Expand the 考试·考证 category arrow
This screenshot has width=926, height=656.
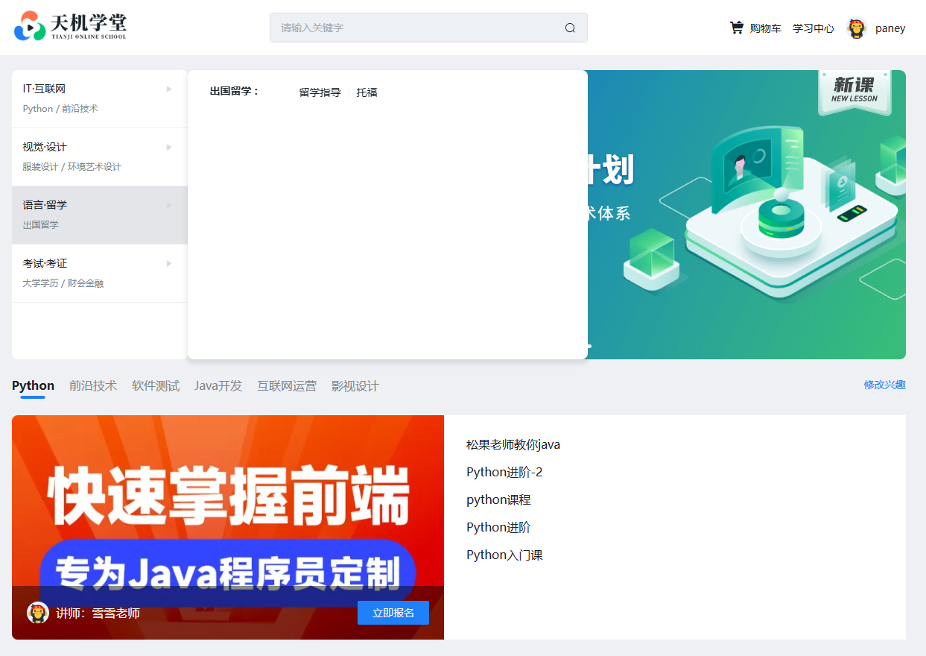click(x=169, y=263)
